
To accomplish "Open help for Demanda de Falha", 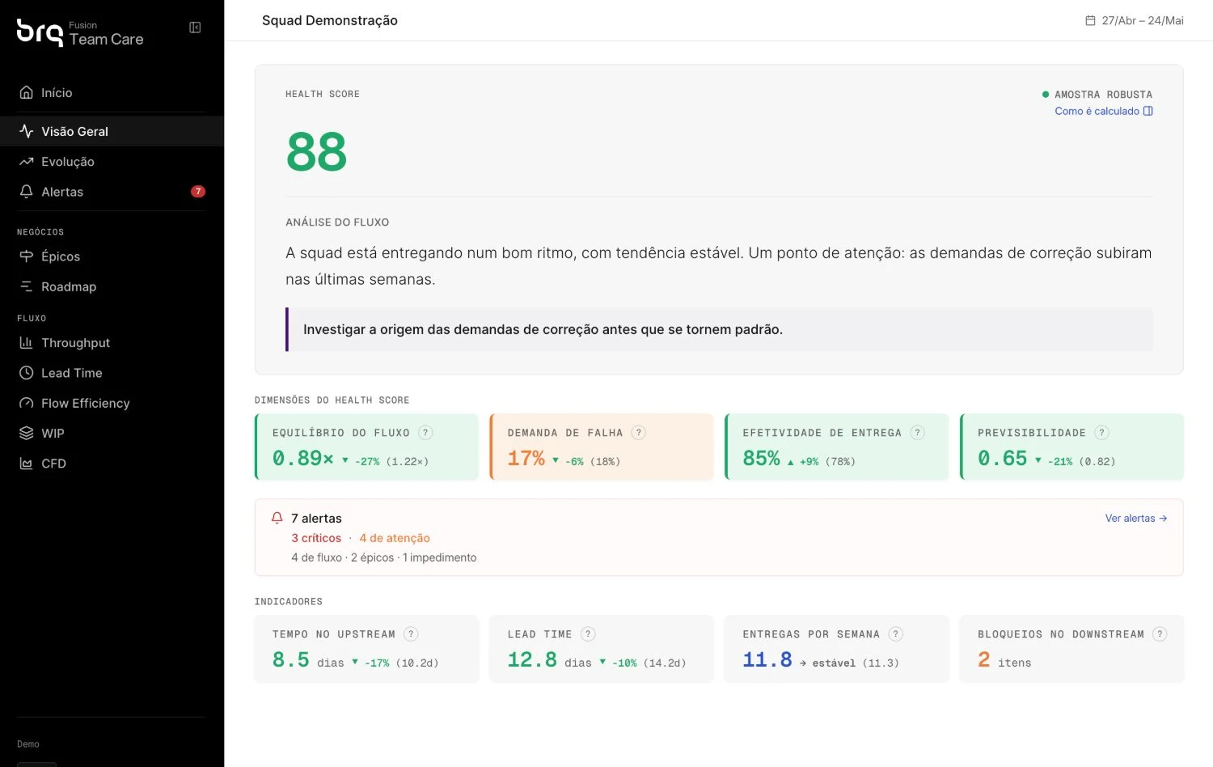I will (639, 433).
